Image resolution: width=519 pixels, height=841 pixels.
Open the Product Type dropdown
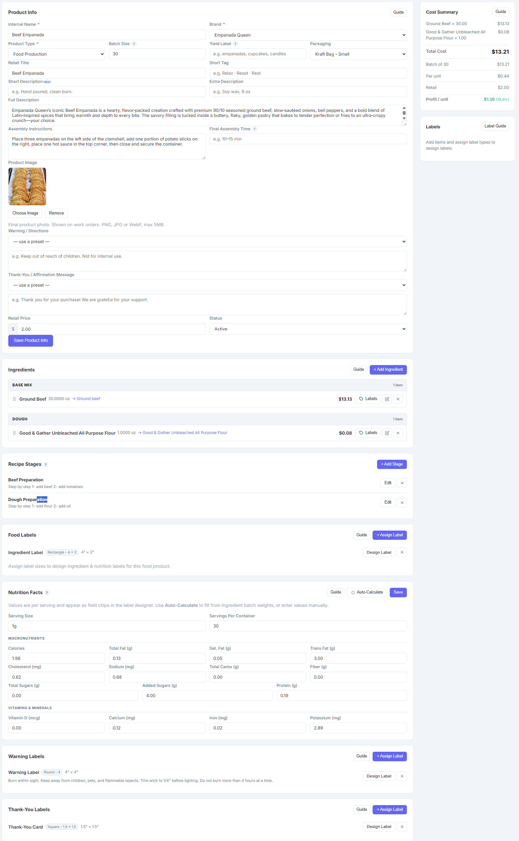[56, 54]
